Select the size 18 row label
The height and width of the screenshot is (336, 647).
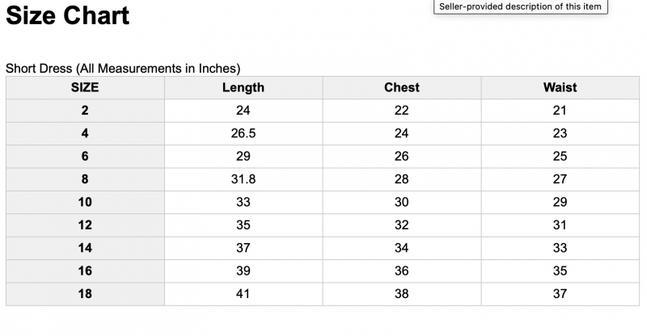[x=85, y=293]
